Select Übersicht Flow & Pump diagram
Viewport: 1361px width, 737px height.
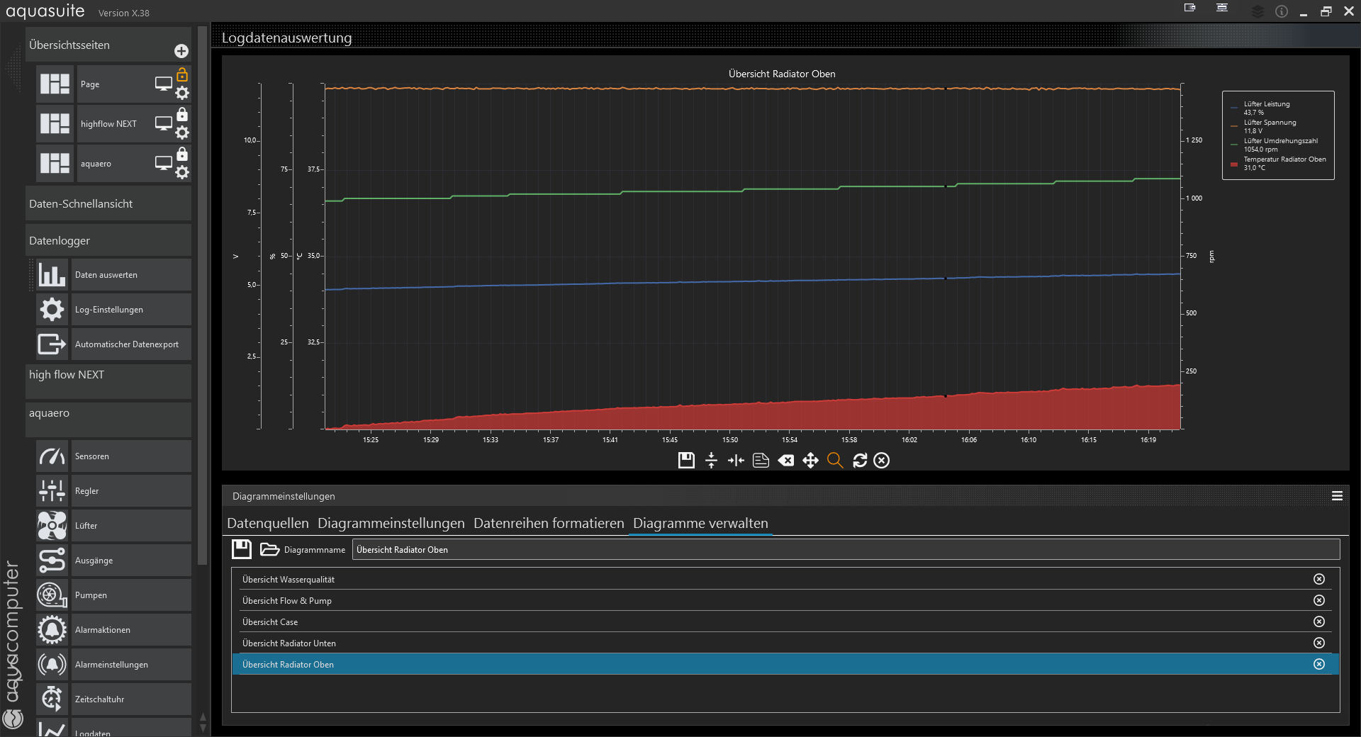(x=287, y=601)
